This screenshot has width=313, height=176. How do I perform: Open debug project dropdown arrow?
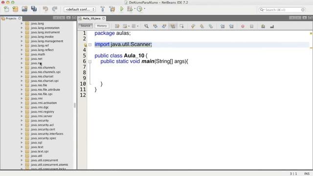(x=135, y=9)
